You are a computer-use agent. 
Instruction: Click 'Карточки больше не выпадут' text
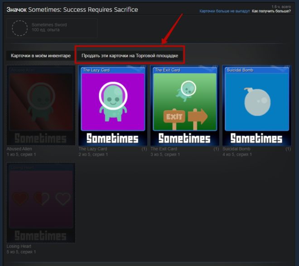[x=224, y=11]
